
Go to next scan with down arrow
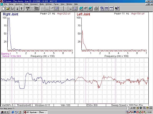17,9
